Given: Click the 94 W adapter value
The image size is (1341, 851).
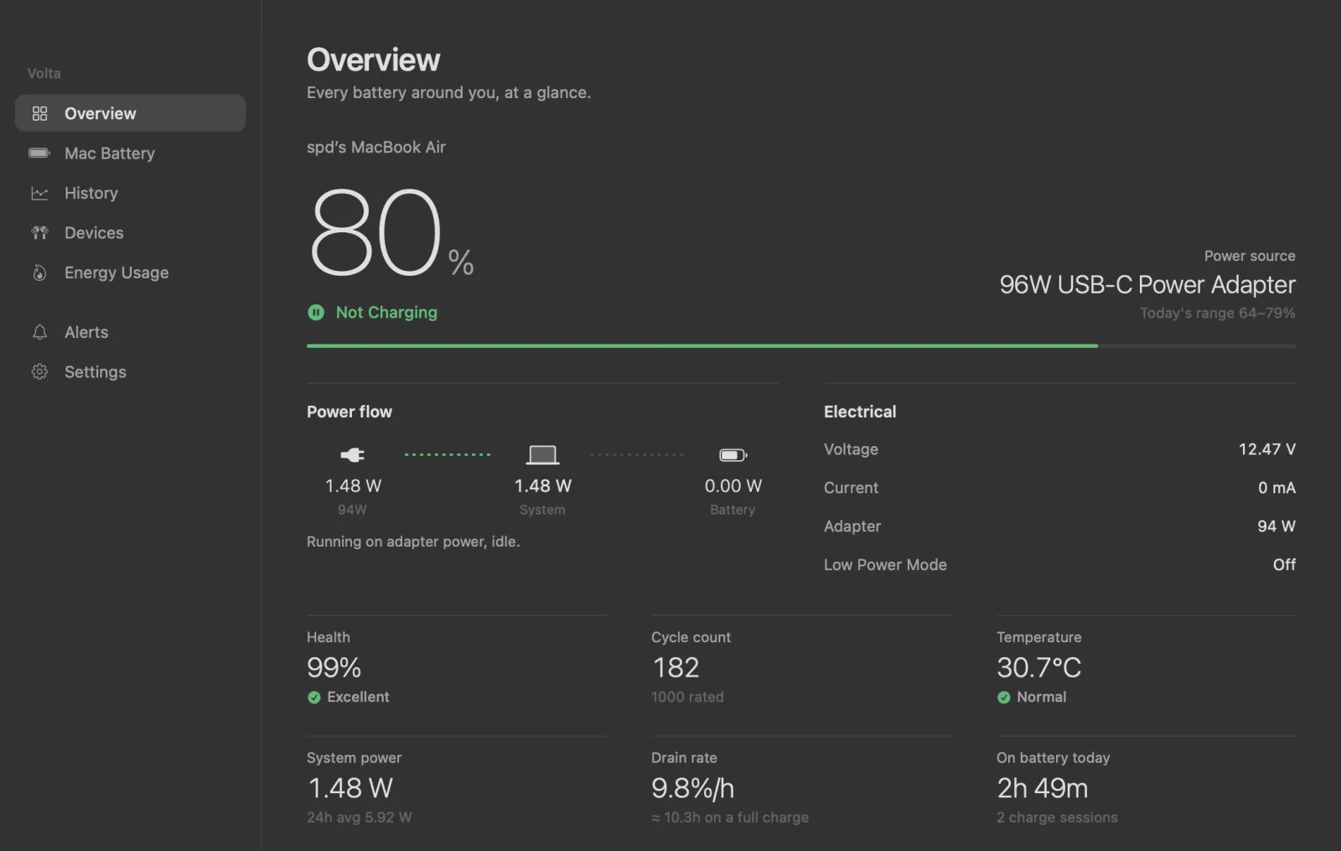Looking at the screenshot, I should [x=1276, y=527].
